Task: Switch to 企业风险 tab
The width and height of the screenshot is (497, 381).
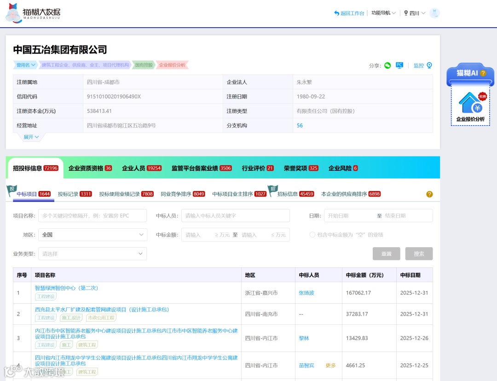Action: pos(343,168)
